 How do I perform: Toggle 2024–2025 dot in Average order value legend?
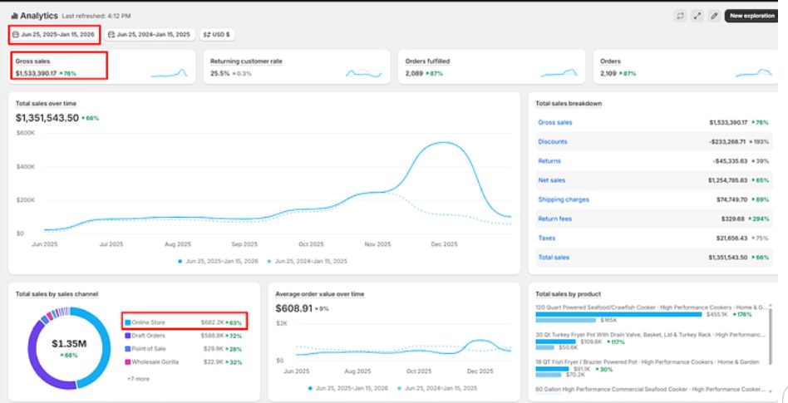click(400, 388)
